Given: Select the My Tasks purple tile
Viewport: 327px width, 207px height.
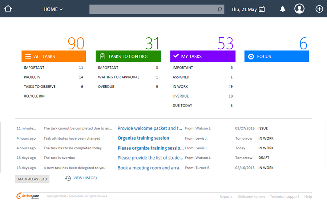Looking at the screenshot, I should pyautogui.click(x=202, y=57).
